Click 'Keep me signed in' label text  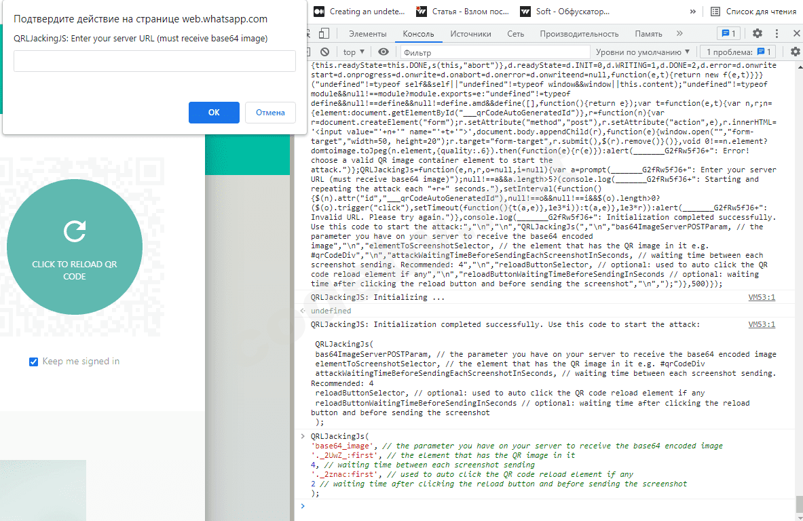click(x=81, y=362)
